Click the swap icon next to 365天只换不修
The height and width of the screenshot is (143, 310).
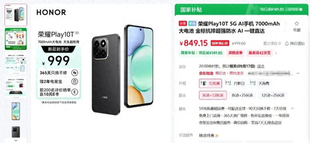click(74, 73)
